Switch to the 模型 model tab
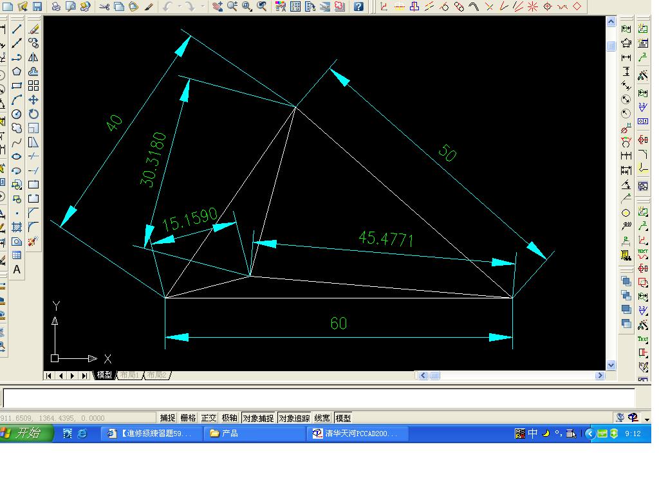This screenshot has width=659, height=494. (104, 375)
